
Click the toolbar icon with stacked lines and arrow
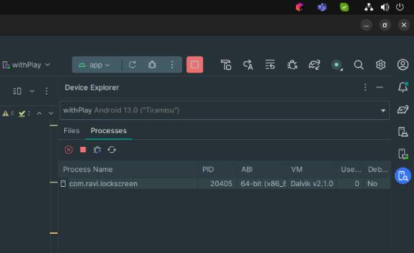tap(270, 65)
